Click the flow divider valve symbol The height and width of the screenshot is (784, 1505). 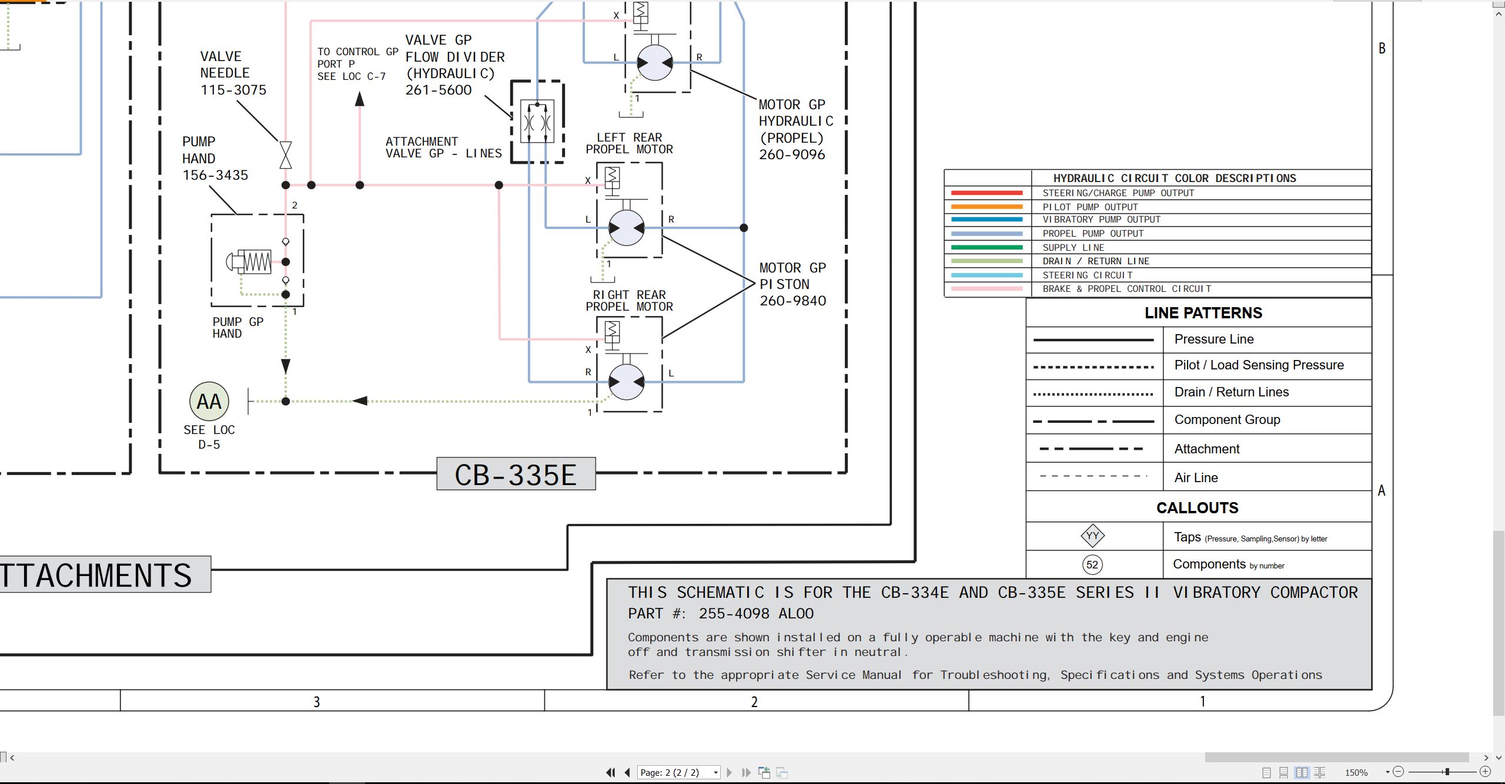point(537,122)
